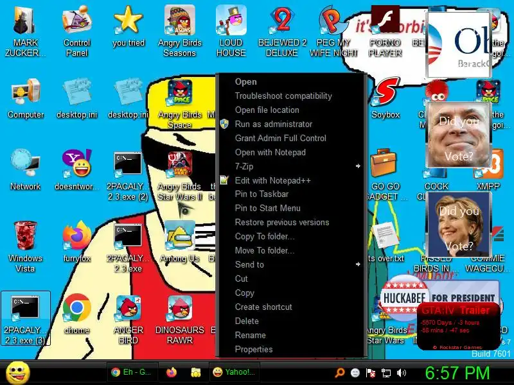Choose Edit with Notepad++
This screenshot has height=385, width=514.
pos(292,180)
